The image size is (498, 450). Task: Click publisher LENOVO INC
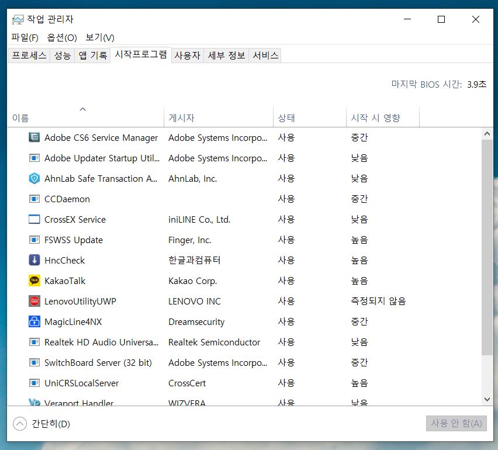(195, 301)
